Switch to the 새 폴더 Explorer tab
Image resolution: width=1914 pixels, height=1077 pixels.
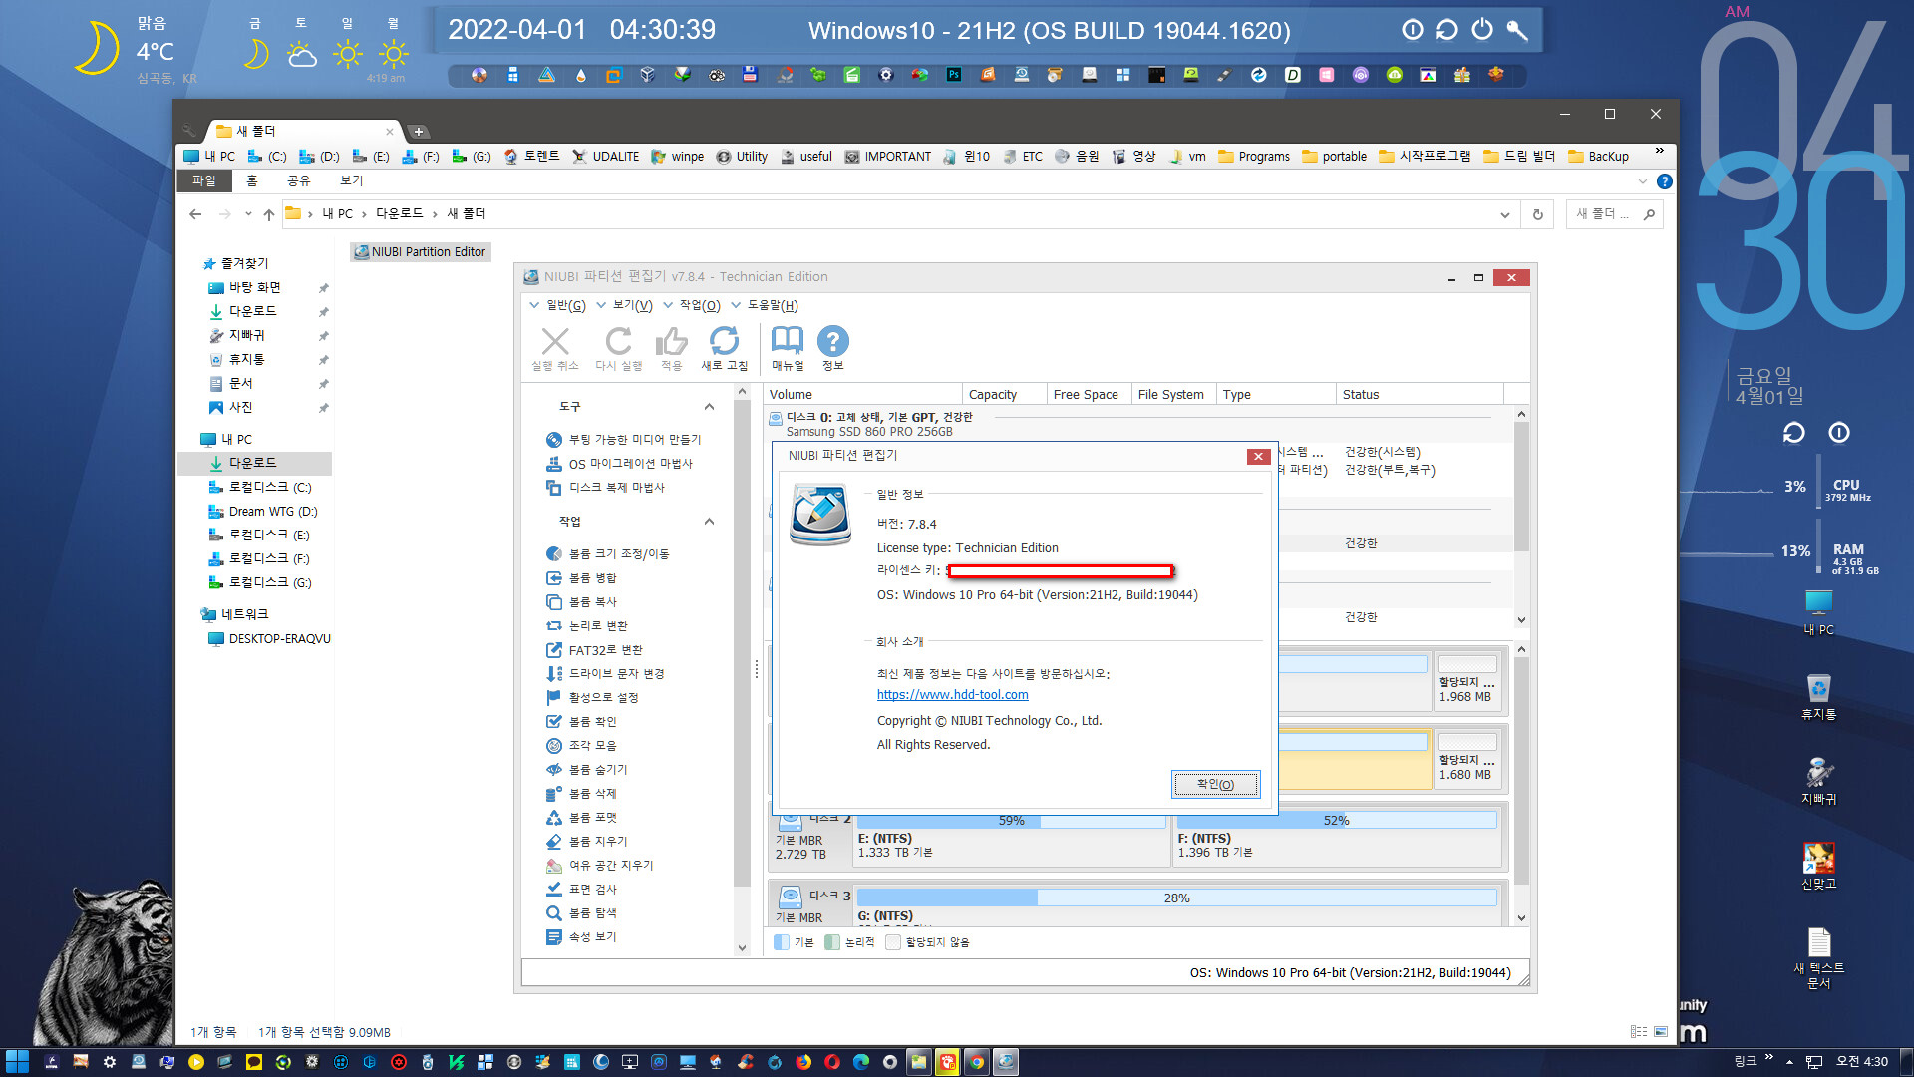[303, 131]
